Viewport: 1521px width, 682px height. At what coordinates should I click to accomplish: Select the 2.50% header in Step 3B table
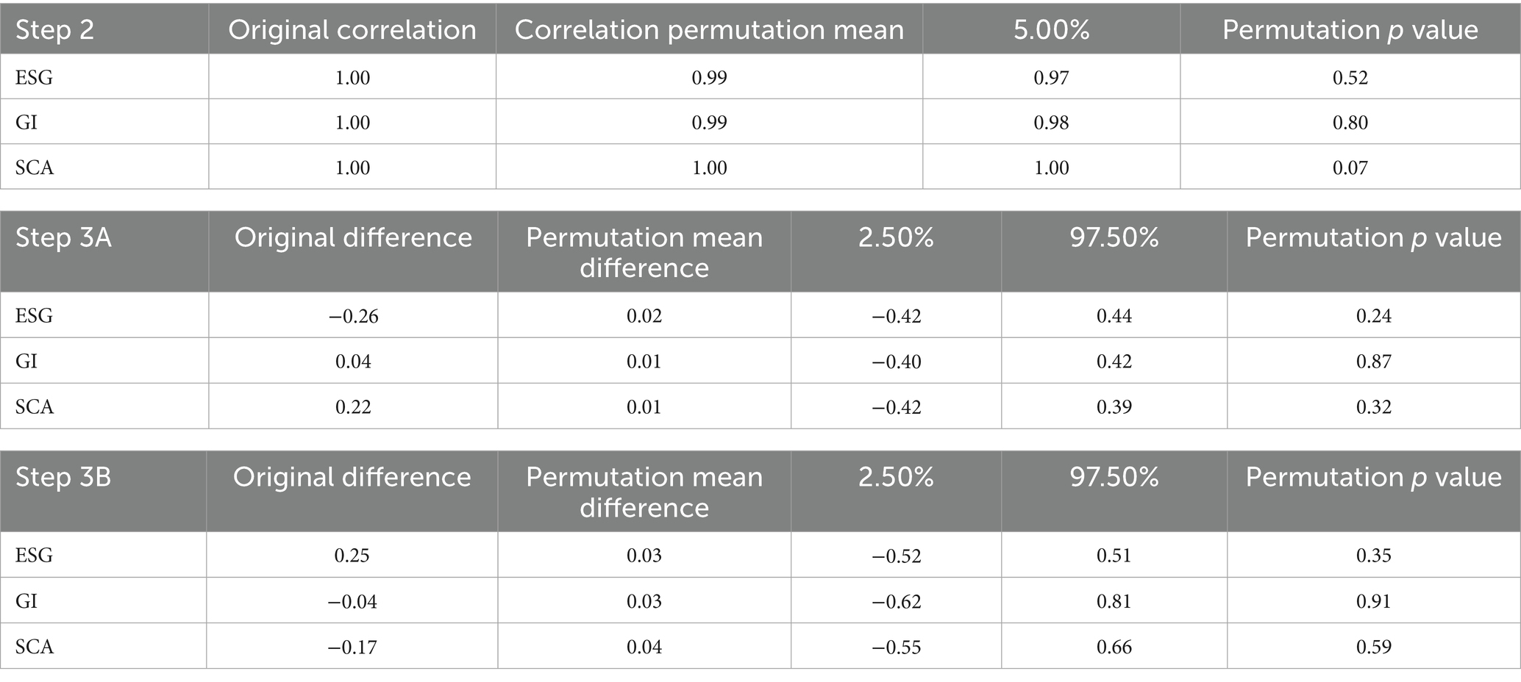pos(896,477)
